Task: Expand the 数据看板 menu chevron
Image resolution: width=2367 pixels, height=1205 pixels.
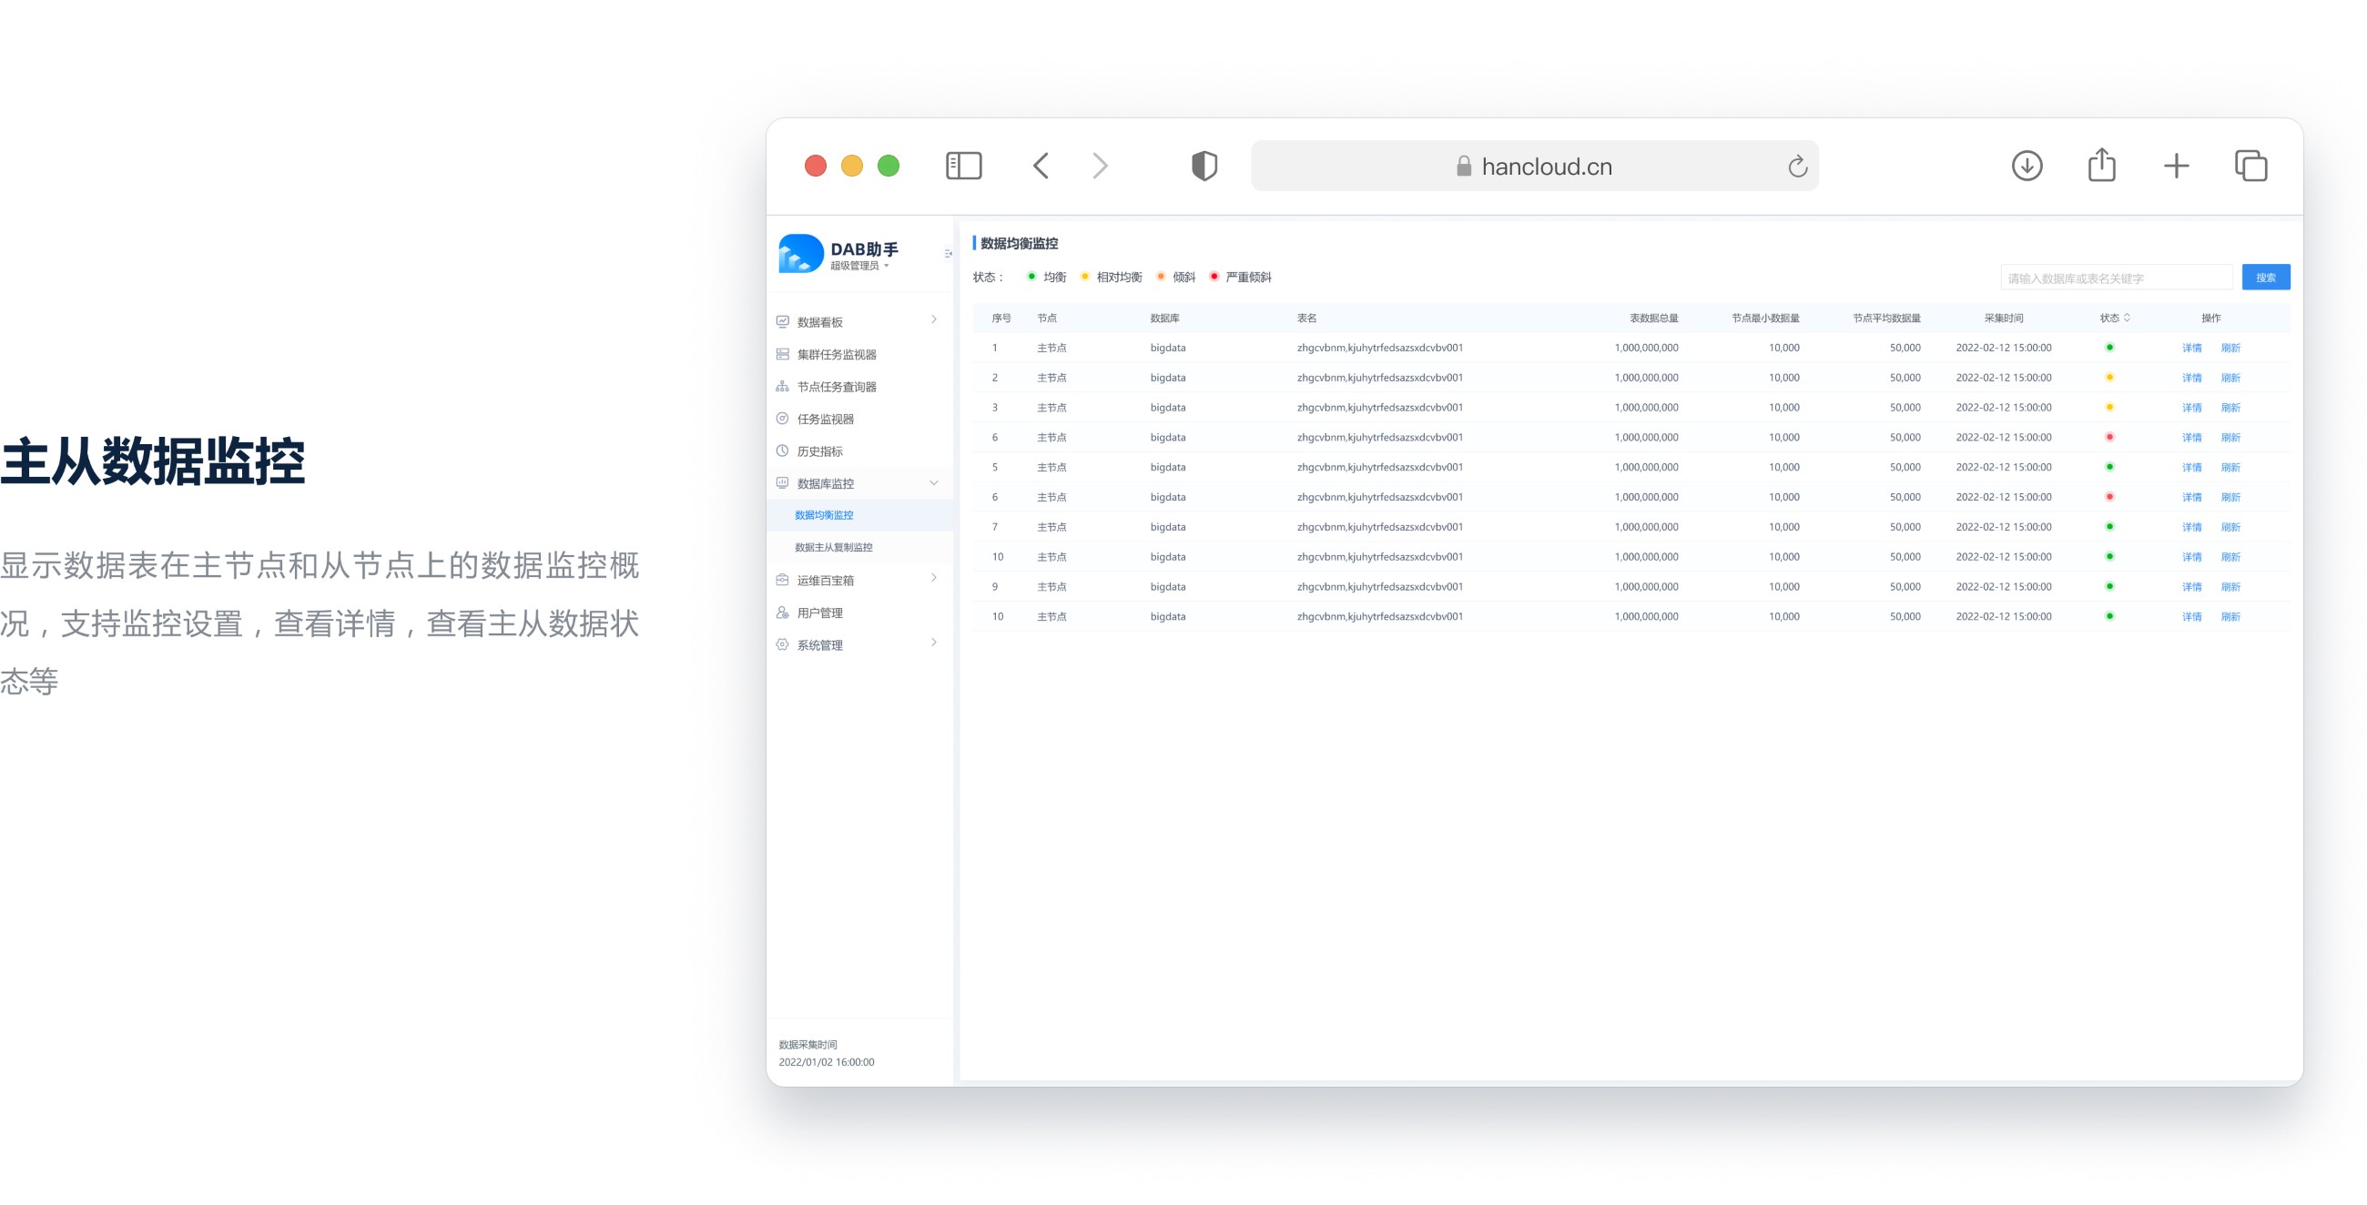Action: click(x=933, y=319)
